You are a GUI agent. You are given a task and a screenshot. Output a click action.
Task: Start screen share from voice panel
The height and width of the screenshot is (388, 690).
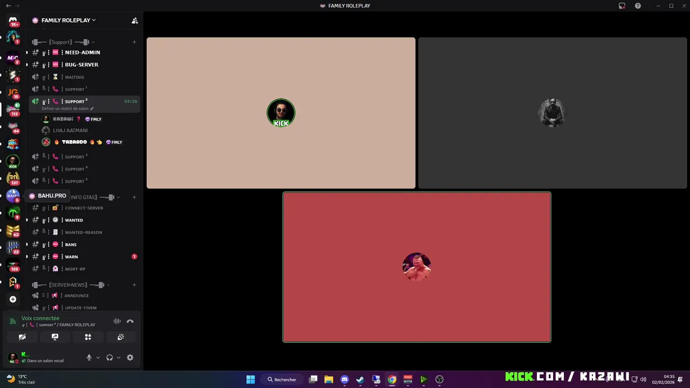pos(55,337)
